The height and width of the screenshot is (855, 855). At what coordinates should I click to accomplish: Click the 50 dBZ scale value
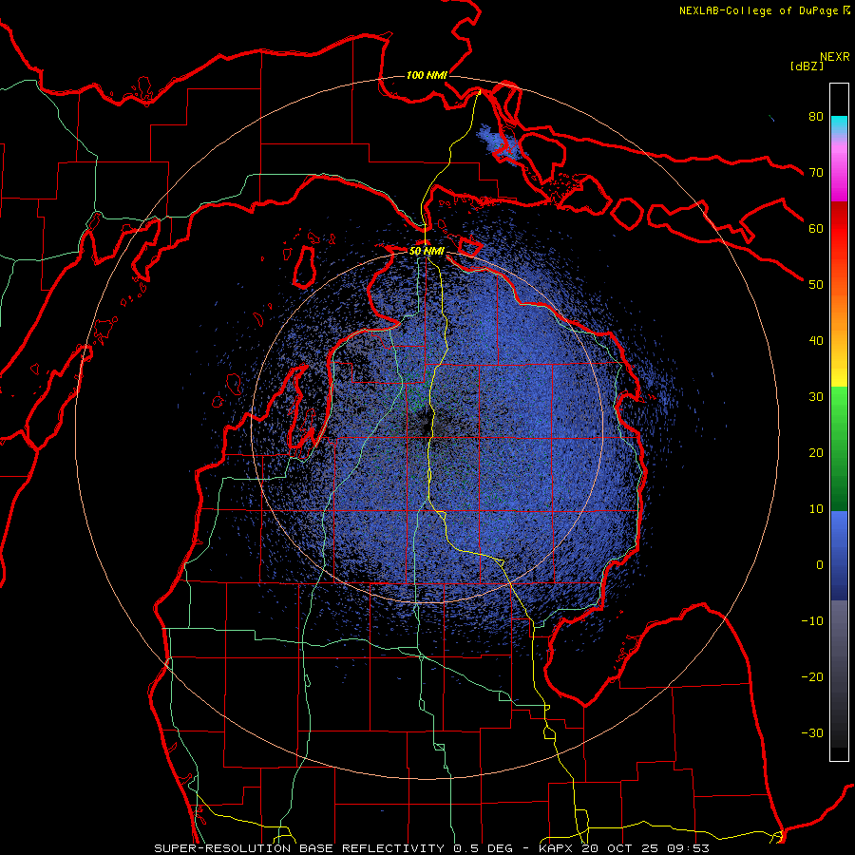point(816,285)
